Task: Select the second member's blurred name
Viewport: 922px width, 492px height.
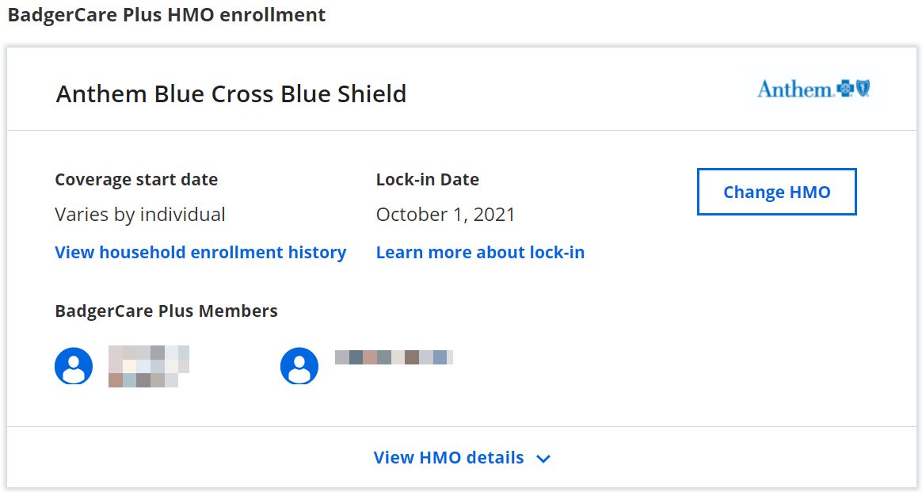Action: (x=394, y=357)
